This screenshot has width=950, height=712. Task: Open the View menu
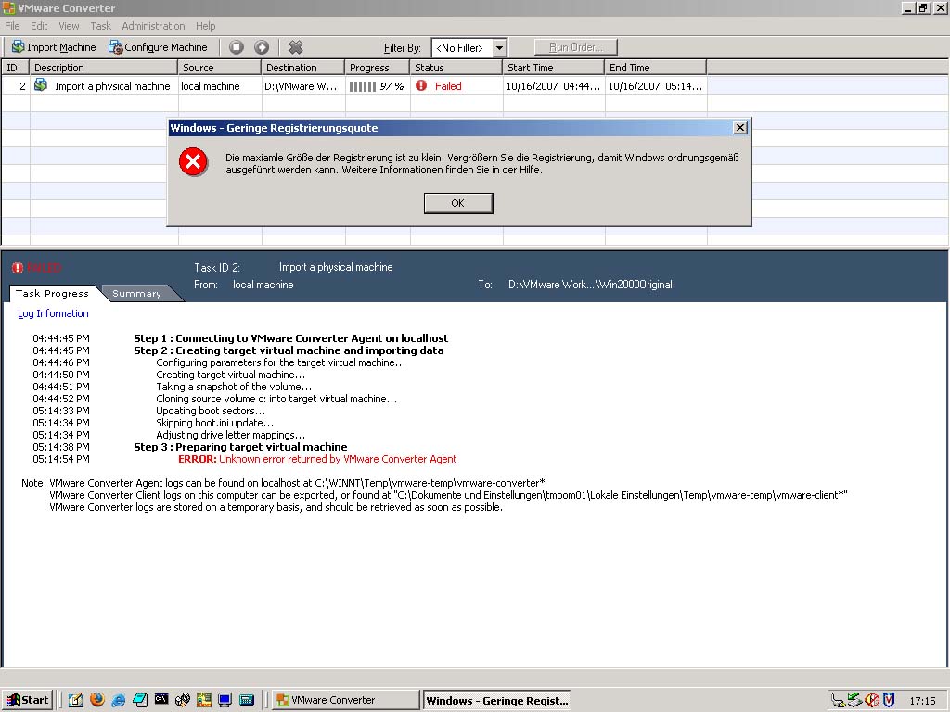pos(69,26)
